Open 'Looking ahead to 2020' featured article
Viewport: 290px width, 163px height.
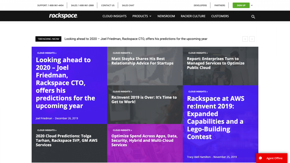point(65,83)
